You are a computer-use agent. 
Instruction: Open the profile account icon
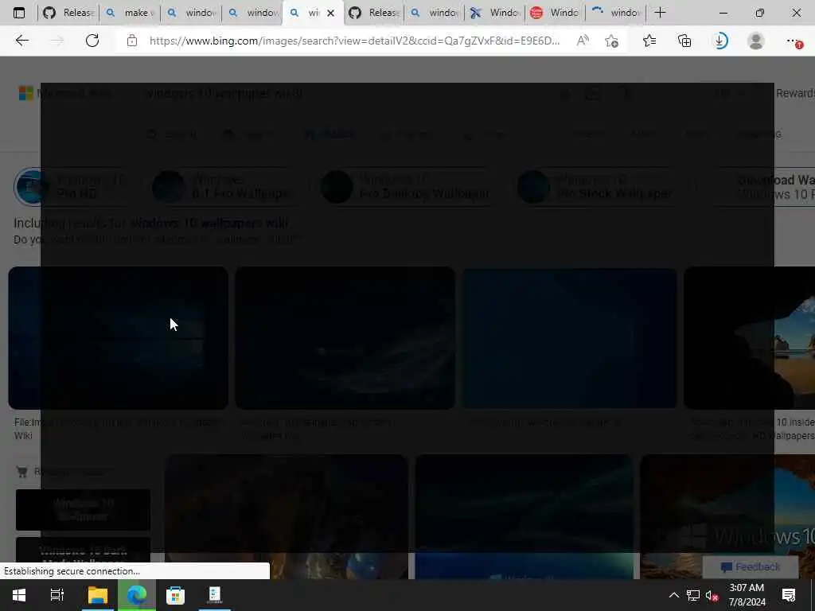[x=756, y=41]
